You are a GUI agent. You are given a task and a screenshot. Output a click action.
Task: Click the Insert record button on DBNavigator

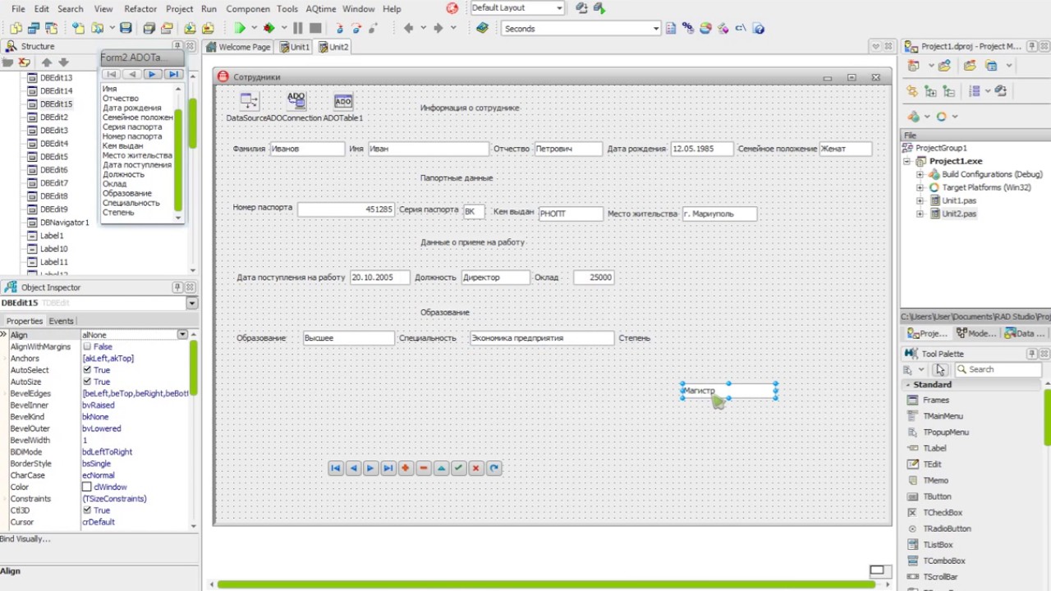[x=406, y=468]
